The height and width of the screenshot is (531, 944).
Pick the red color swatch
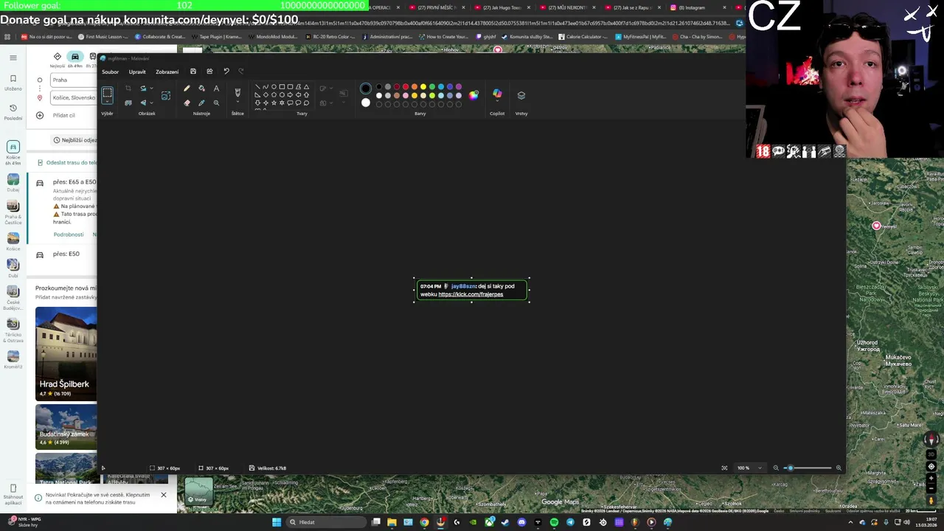pos(406,87)
